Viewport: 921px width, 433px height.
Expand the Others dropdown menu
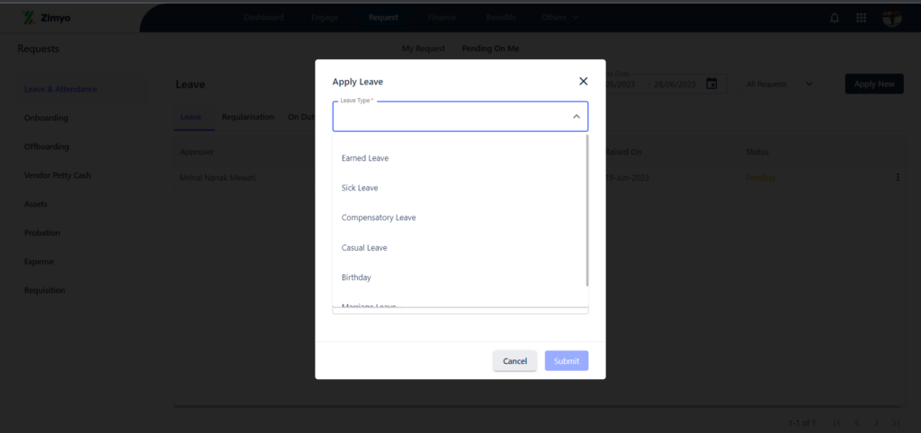tap(559, 18)
